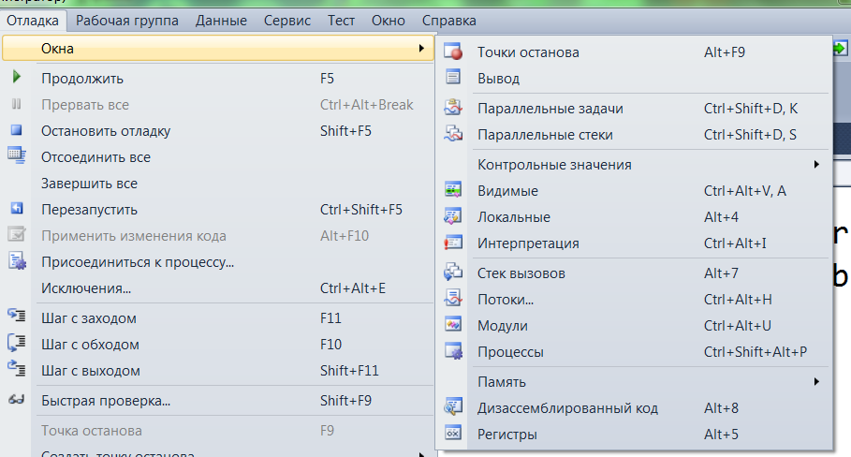Click the Отсоединить все icon

(16, 155)
